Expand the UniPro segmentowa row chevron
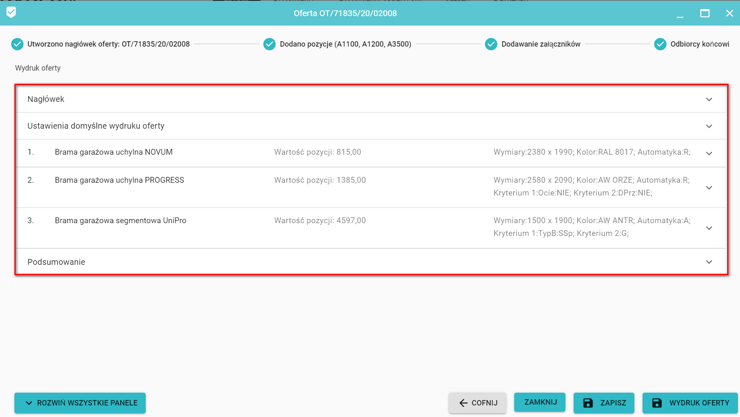 click(x=709, y=228)
